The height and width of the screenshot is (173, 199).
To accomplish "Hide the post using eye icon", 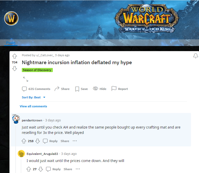I will coord(99,89).
